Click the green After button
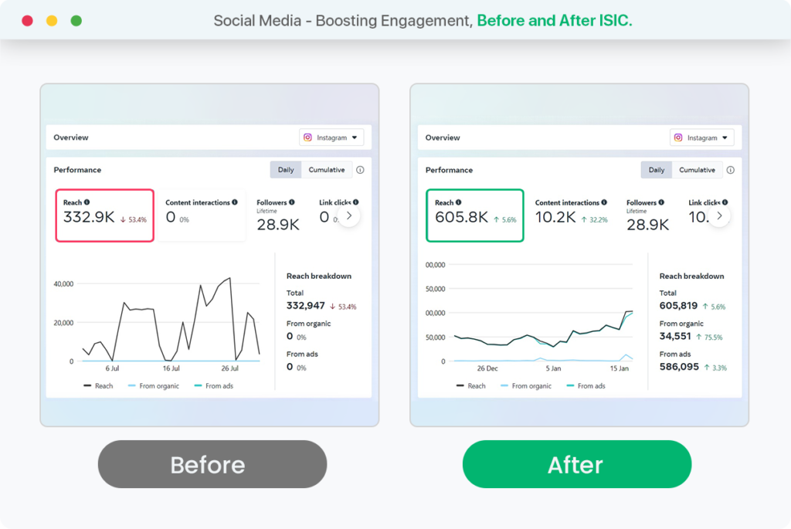This screenshot has height=529, width=791. point(576,464)
